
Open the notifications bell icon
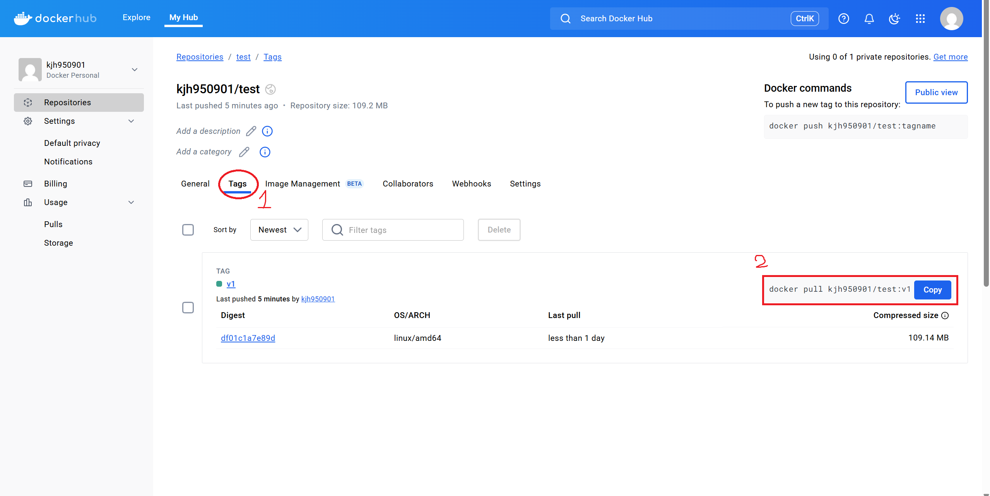pyautogui.click(x=869, y=19)
